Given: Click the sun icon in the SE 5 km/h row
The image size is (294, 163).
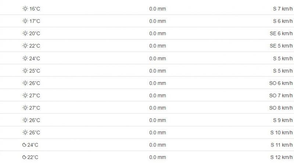Looking at the screenshot, I should pos(25,46).
